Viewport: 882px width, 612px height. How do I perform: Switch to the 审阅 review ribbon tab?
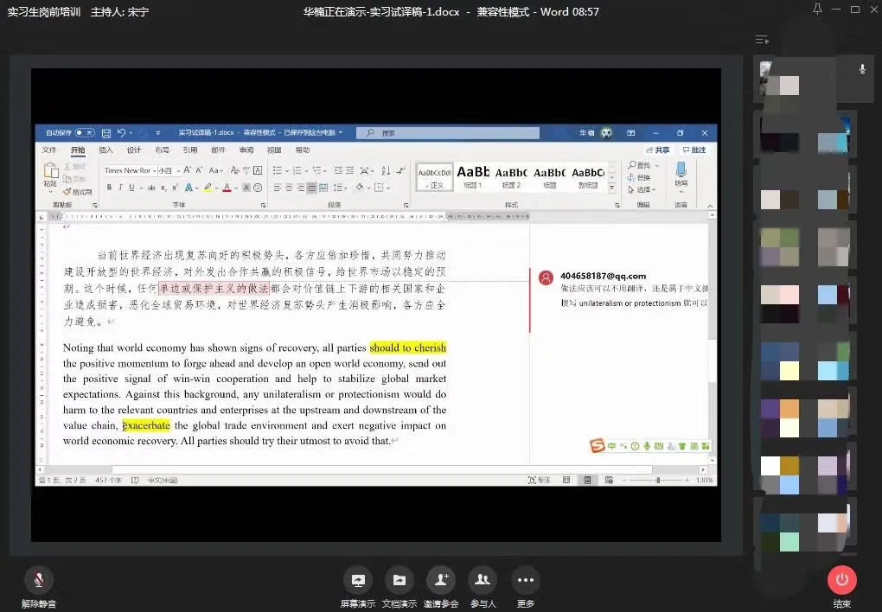coord(246,150)
